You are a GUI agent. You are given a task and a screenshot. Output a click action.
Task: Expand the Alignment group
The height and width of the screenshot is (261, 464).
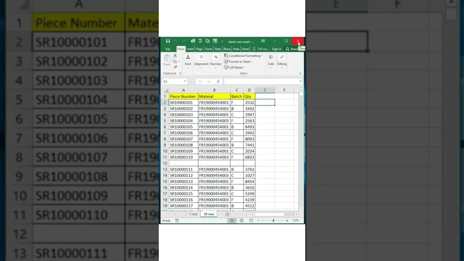pyautogui.click(x=201, y=61)
